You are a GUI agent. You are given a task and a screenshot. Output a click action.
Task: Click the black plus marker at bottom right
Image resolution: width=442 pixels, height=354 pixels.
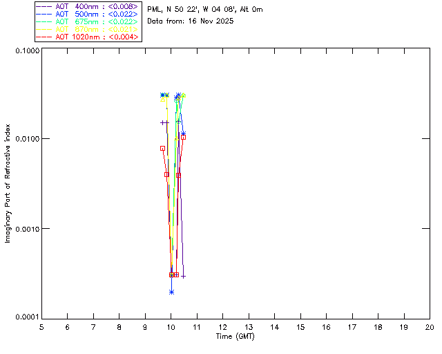183,276
